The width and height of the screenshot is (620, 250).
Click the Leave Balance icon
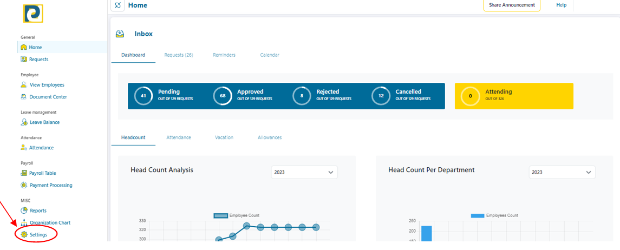coord(24,122)
